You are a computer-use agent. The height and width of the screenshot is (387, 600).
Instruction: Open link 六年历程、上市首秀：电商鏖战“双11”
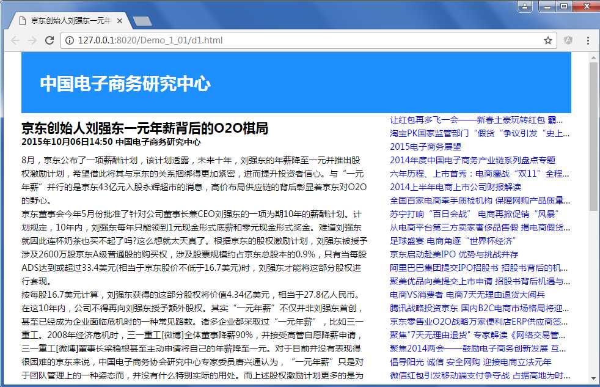pyautogui.click(x=480, y=174)
